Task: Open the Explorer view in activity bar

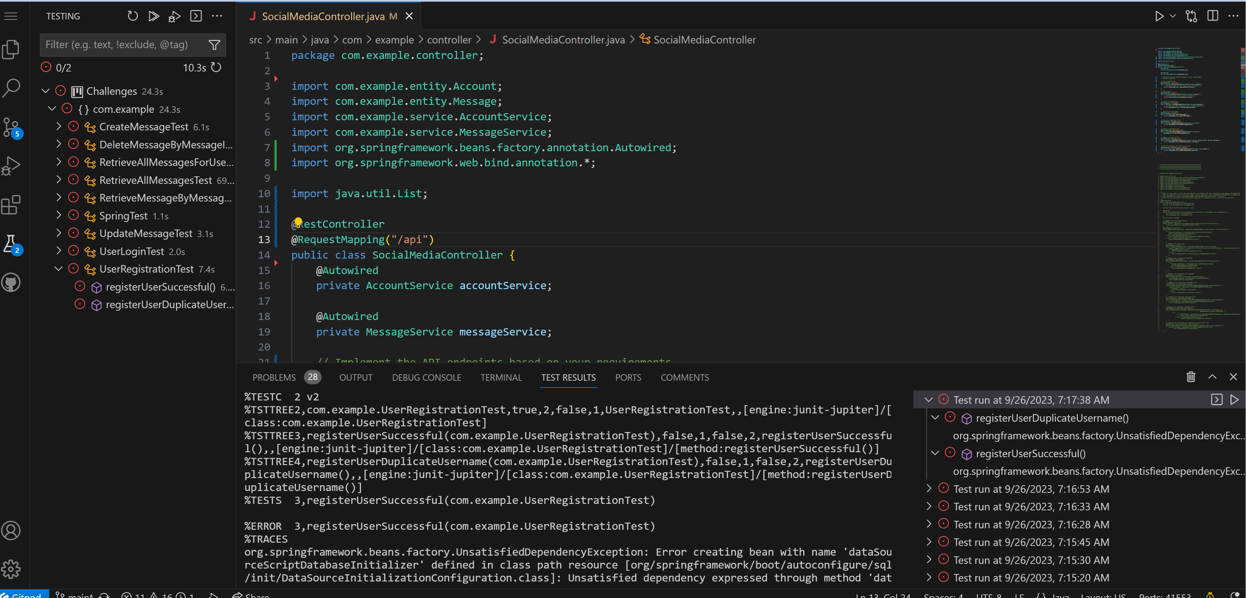Action: click(11, 49)
